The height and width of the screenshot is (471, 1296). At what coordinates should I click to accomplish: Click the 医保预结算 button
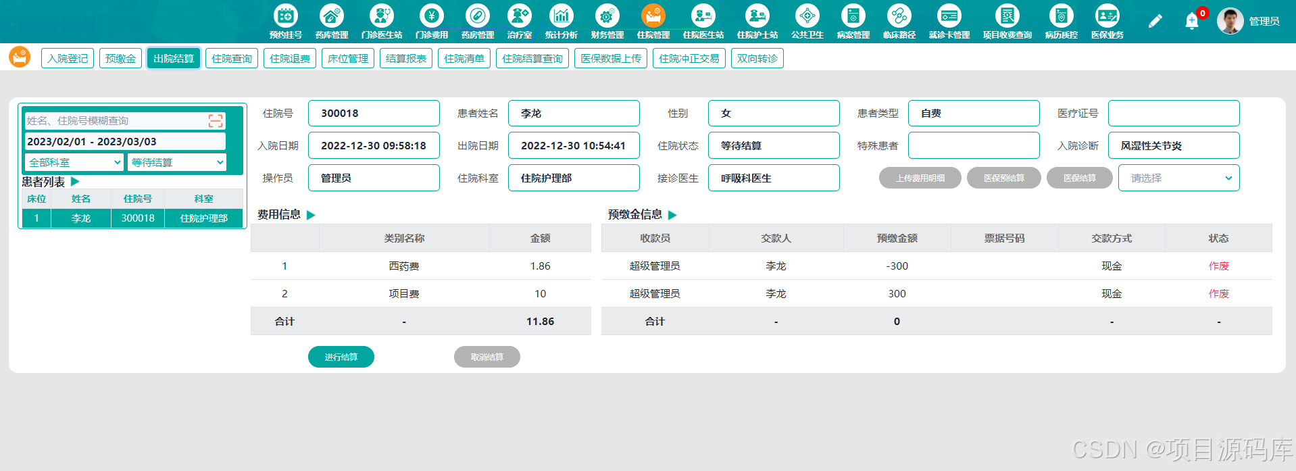point(1004,178)
